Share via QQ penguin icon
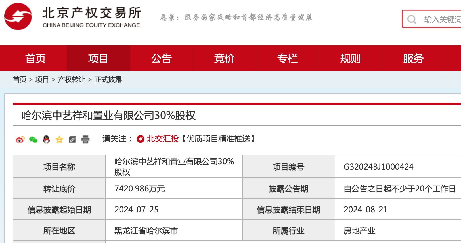Viewport: 461px width, 243px height. 46,139
